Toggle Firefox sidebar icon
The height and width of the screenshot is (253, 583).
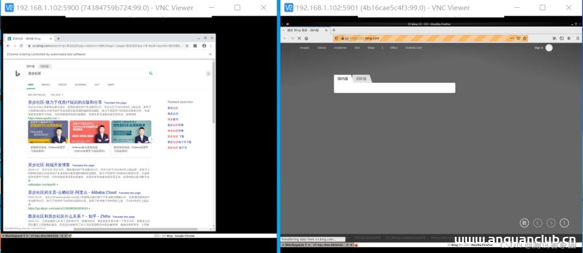(562, 38)
